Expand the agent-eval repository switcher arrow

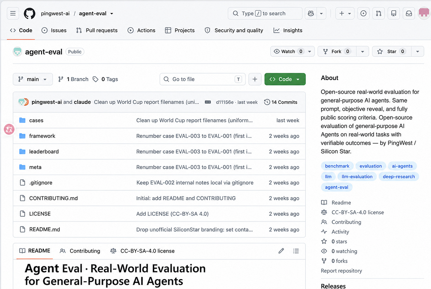pyautogui.click(x=112, y=14)
